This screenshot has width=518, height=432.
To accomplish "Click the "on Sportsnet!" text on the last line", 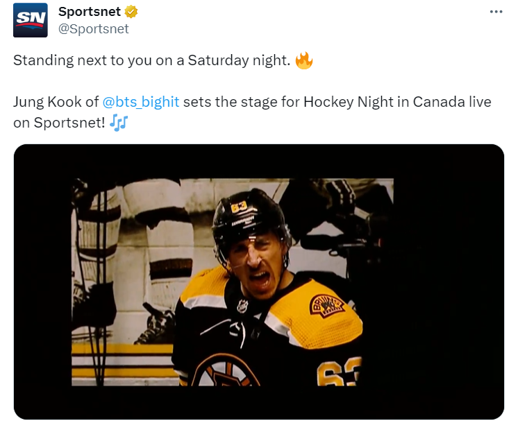I will pos(58,122).
